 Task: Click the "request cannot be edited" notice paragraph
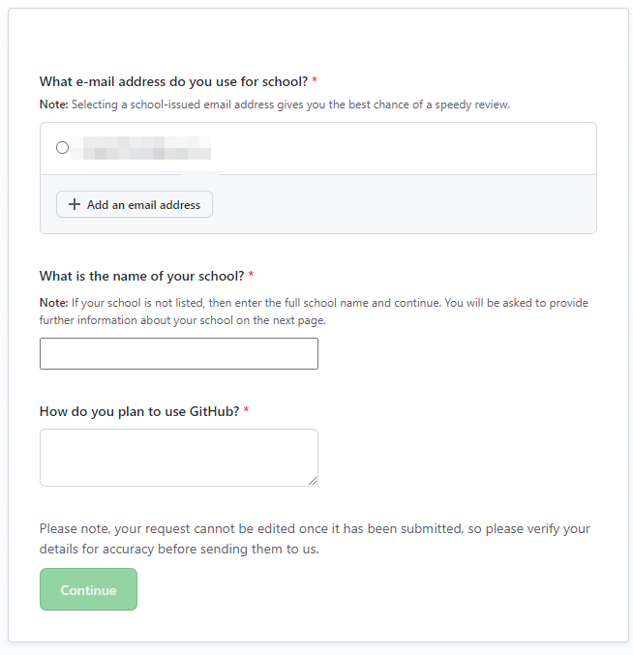click(x=315, y=539)
